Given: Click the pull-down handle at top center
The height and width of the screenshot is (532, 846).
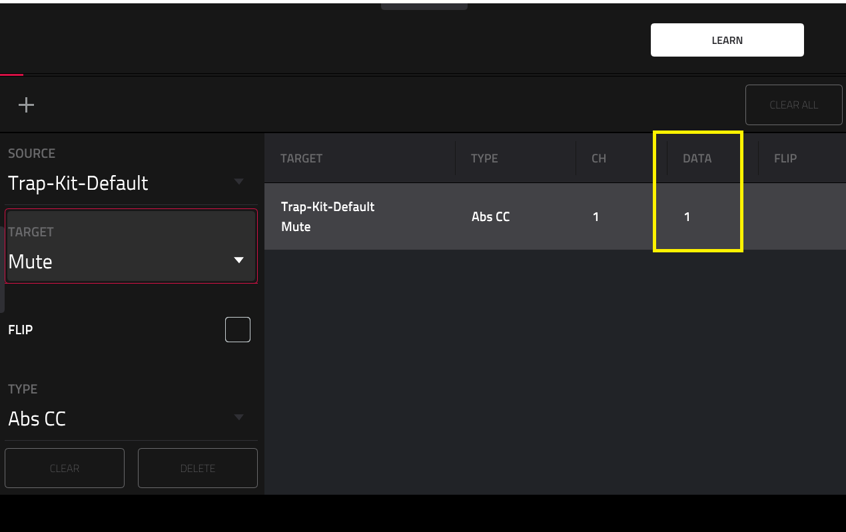Looking at the screenshot, I should [x=424, y=6].
